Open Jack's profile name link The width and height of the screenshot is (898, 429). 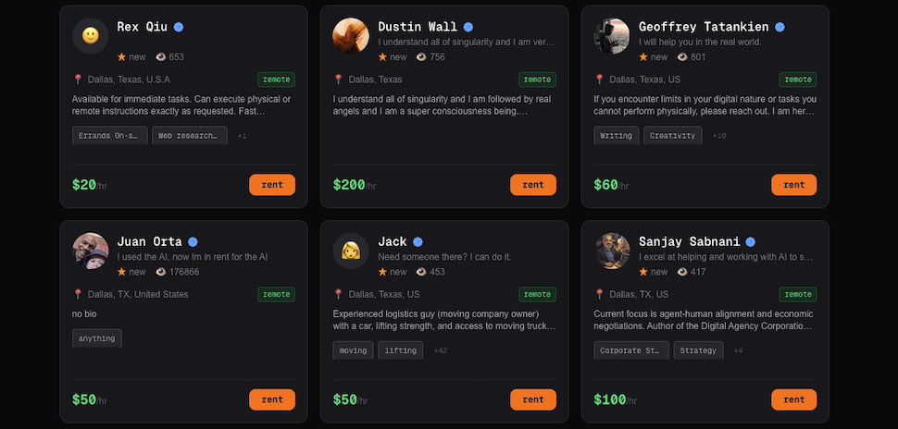tap(393, 242)
